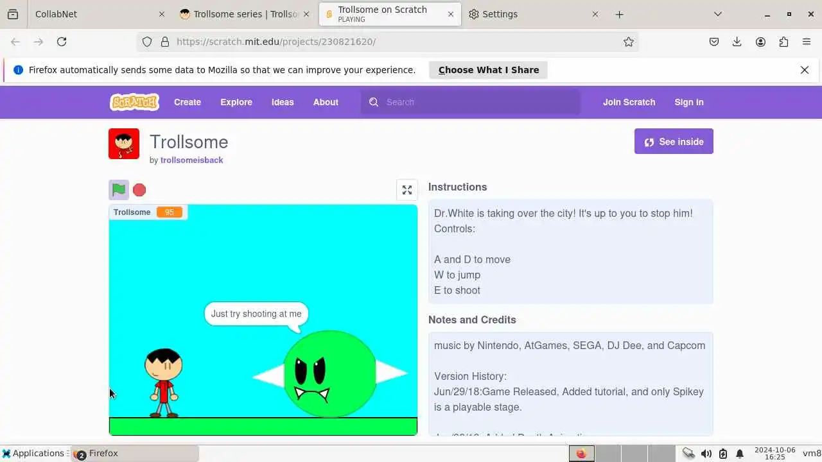Click the network connection tray icon
Image resolution: width=822 pixels, height=462 pixels.
[688, 454]
